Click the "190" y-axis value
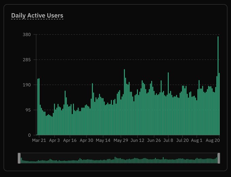231x177 pixels. pos(27,85)
